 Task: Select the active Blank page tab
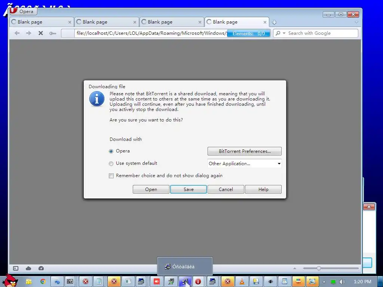click(237, 22)
